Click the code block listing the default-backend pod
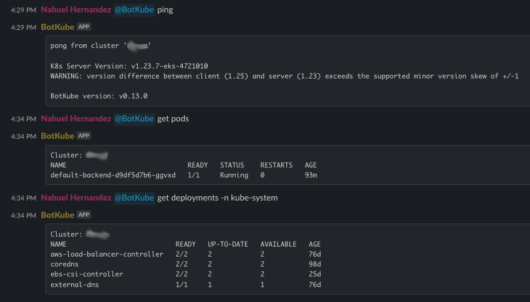 [x=287, y=165]
